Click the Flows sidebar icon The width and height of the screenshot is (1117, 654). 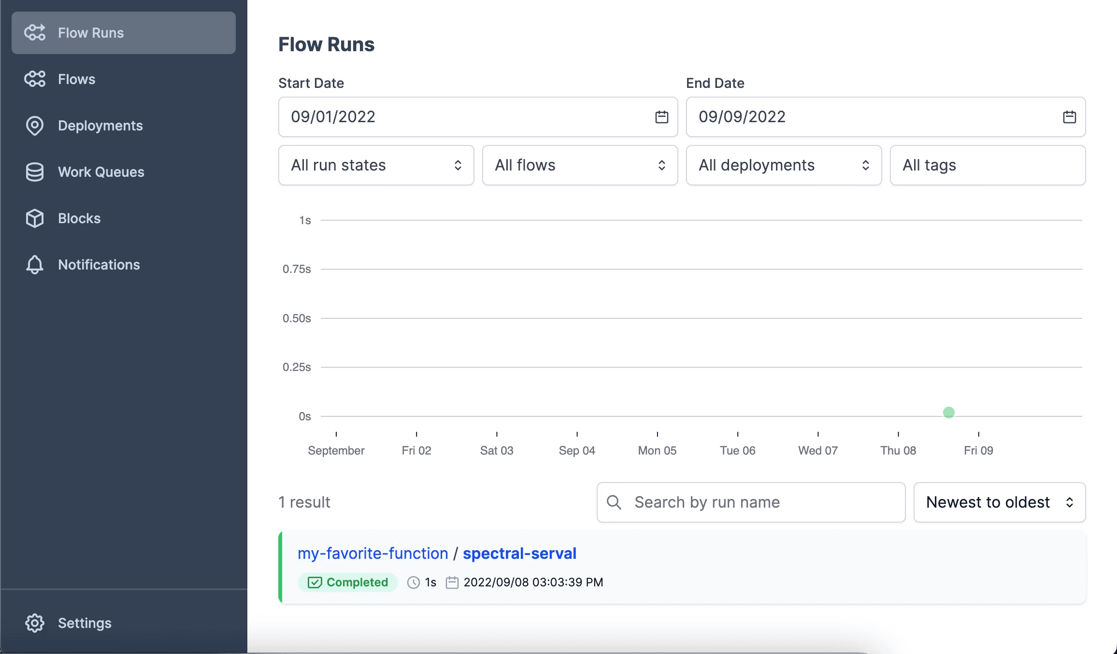[35, 79]
